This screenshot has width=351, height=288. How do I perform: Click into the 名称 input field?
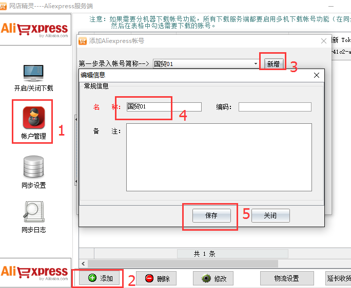click(x=164, y=106)
